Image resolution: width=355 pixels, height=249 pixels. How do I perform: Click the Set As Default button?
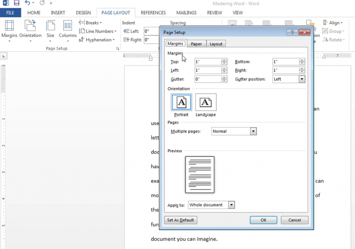click(x=181, y=220)
